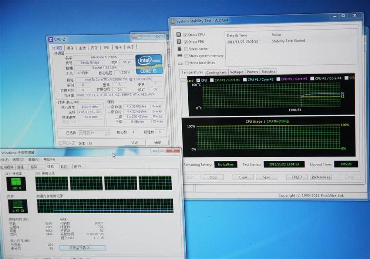Stop the stability test with Stop button
Screen dimensions: 370x259
click(x=213, y=177)
